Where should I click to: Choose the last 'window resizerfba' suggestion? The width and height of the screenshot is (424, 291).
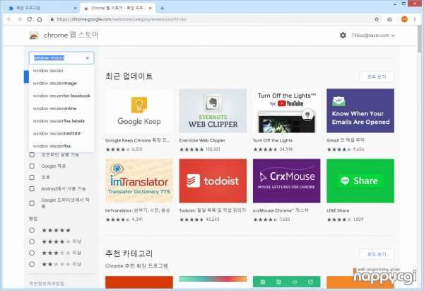[61, 146]
